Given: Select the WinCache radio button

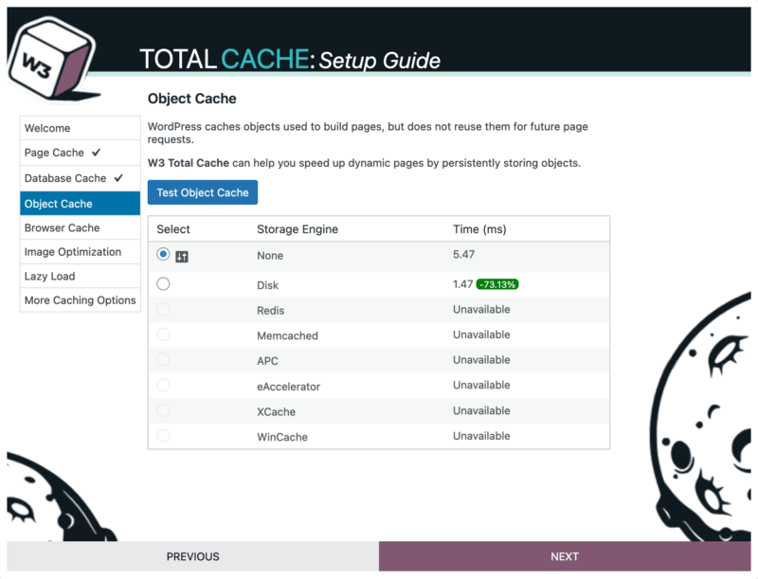Looking at the screenshot, I should tap(163, 436).
